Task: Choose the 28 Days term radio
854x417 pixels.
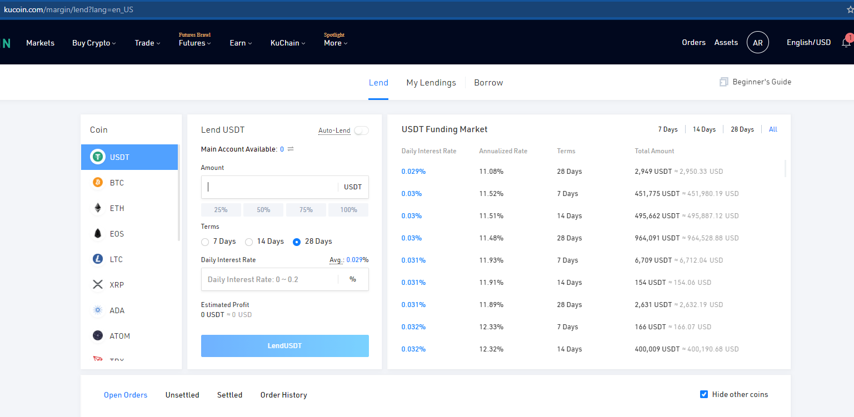Action: 297,242
